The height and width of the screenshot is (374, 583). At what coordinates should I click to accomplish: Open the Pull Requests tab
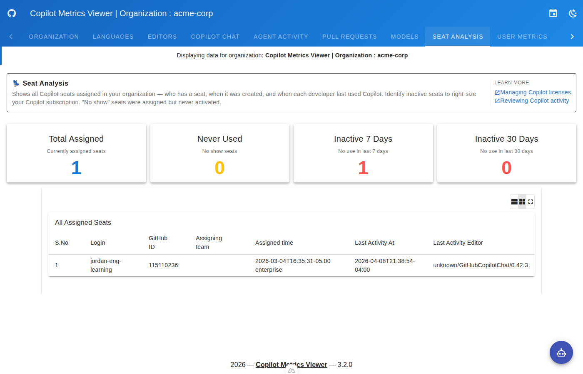pos(349,37)
